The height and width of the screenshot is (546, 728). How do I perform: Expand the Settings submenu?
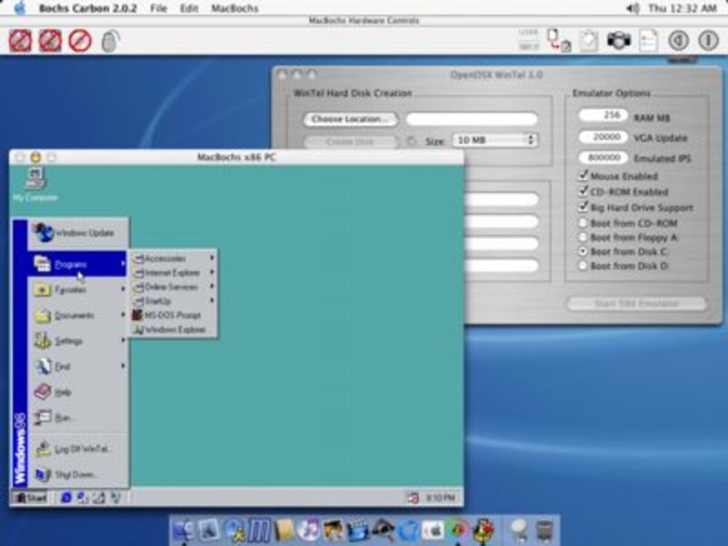[77, 340]
